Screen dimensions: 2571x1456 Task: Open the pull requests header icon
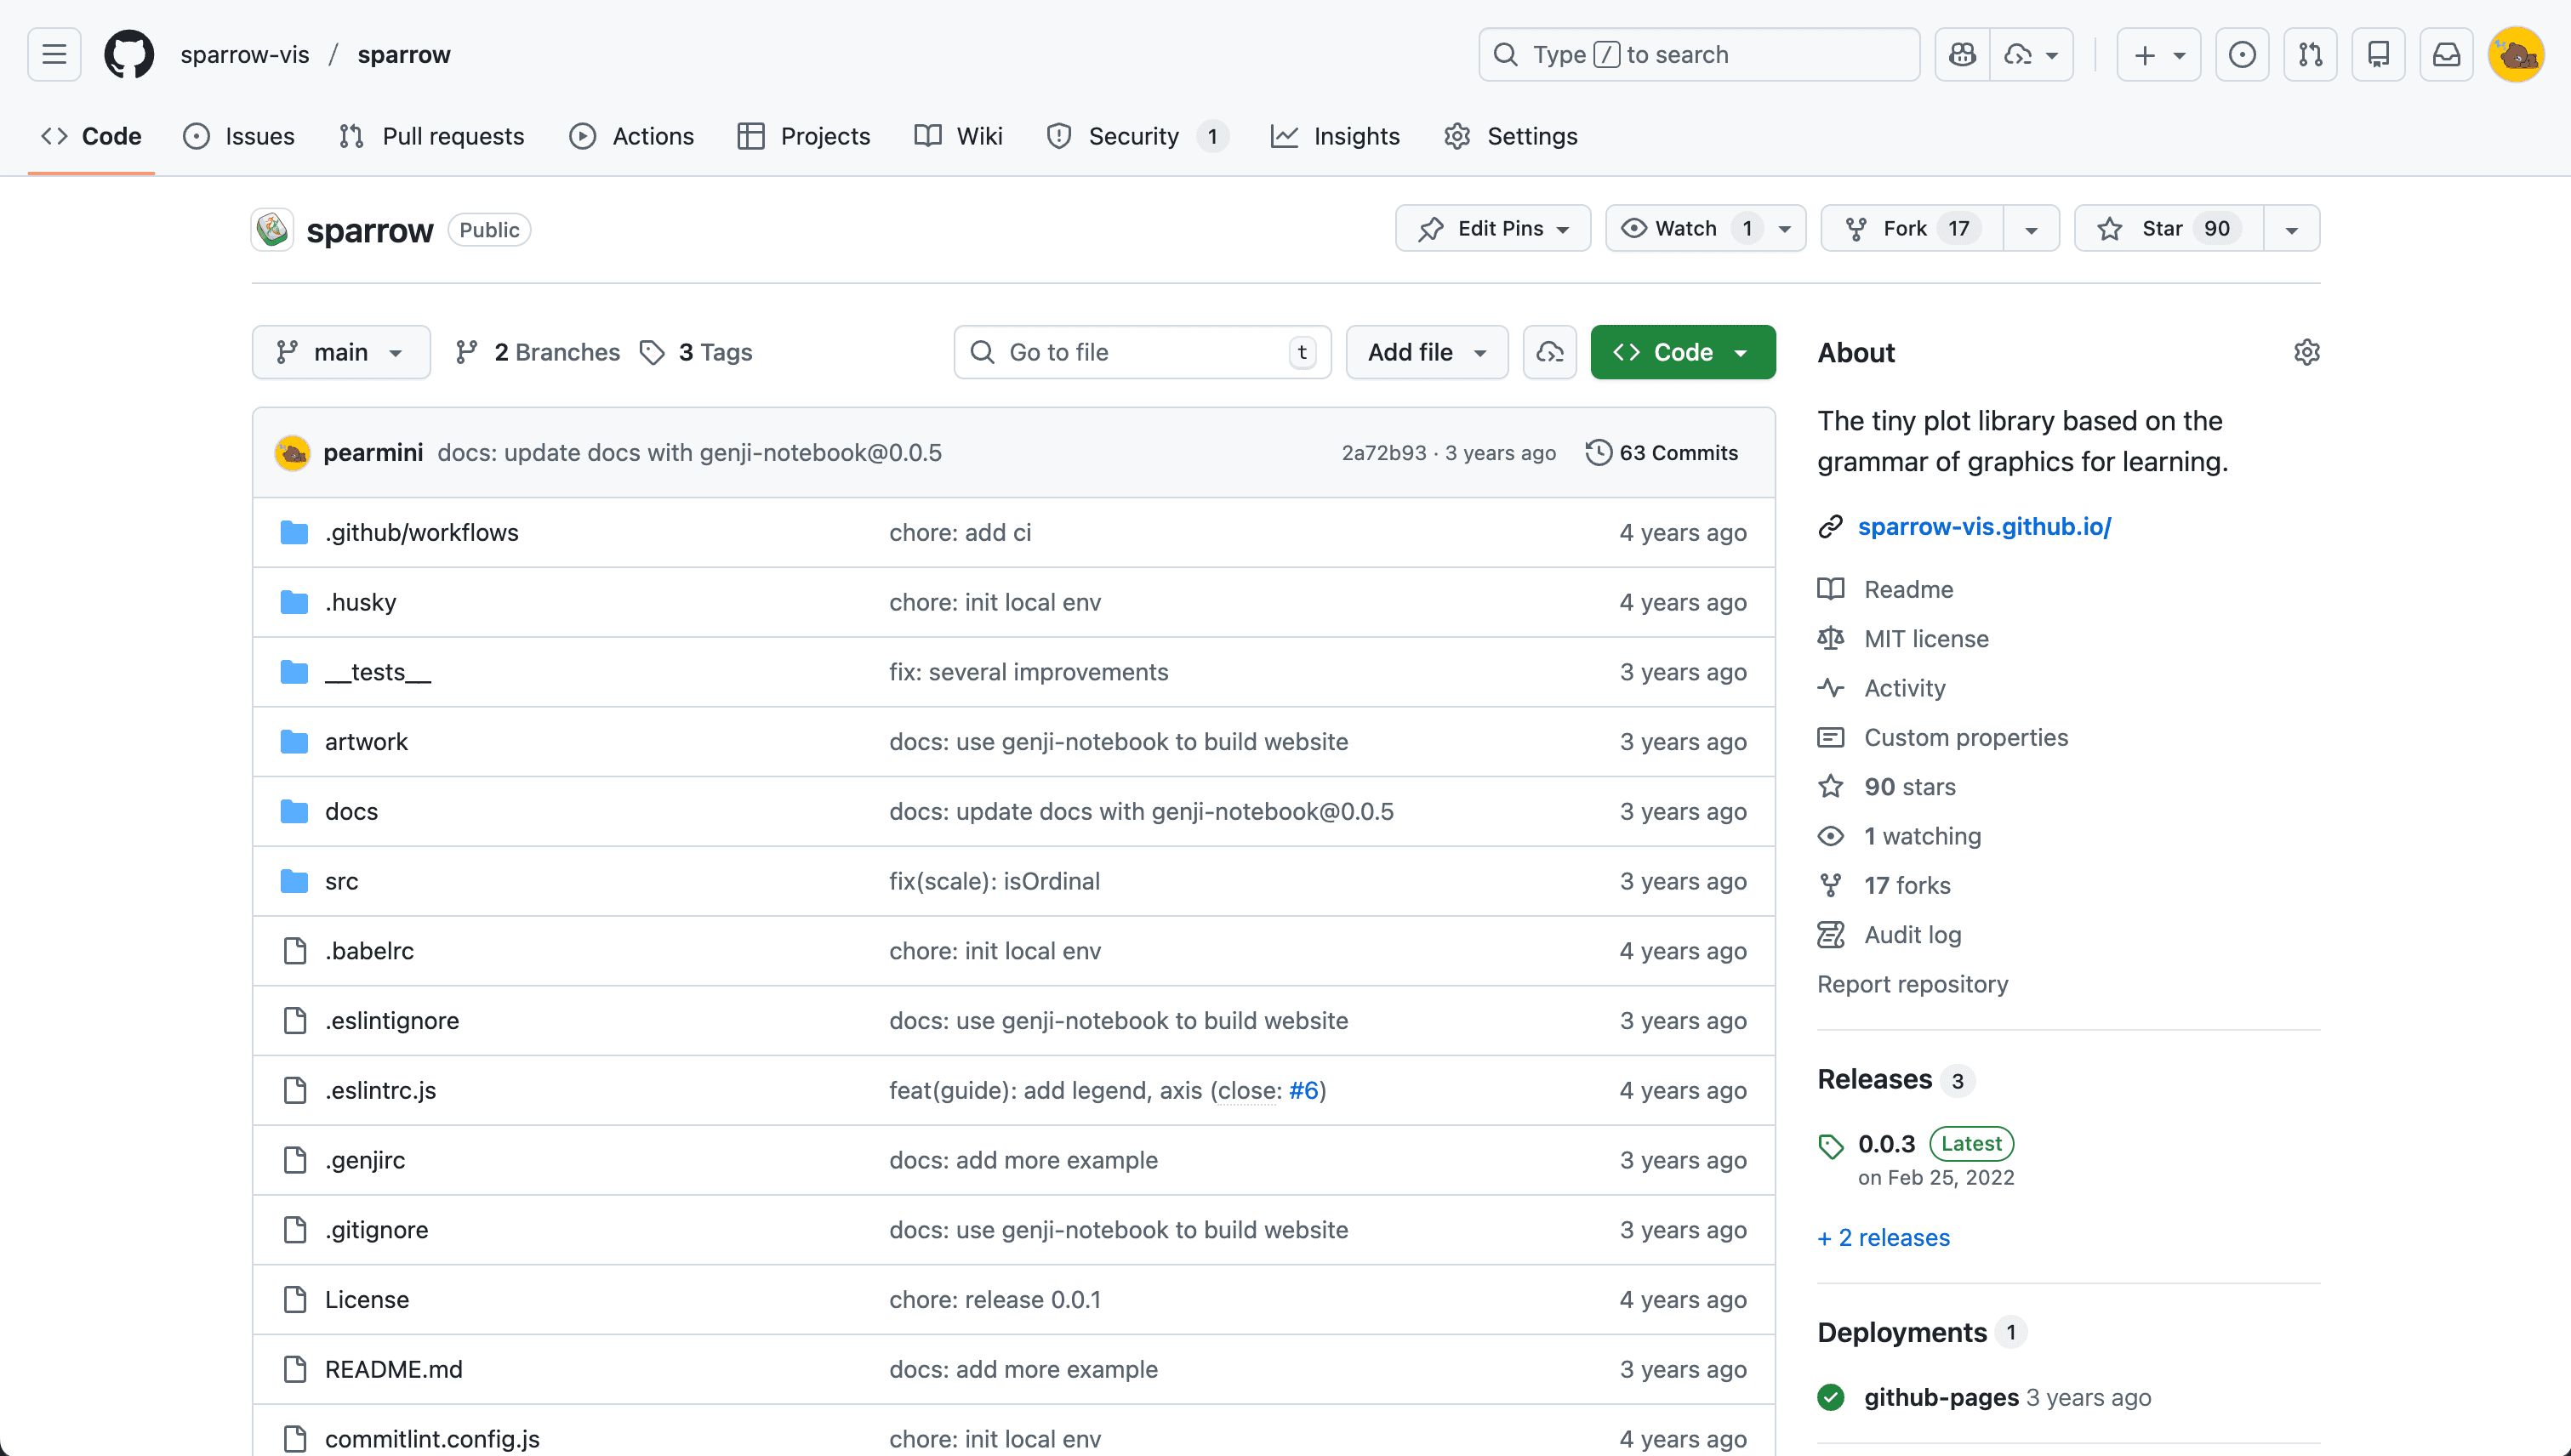[2310, 54]
